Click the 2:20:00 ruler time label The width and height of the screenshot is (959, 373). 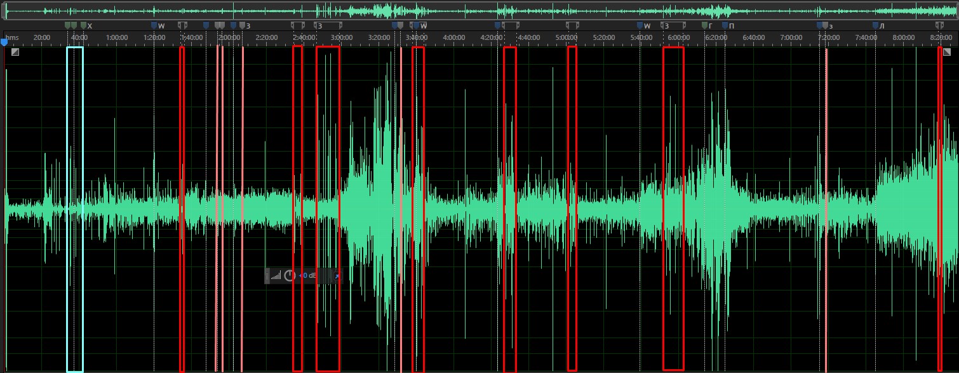(267, 37)
